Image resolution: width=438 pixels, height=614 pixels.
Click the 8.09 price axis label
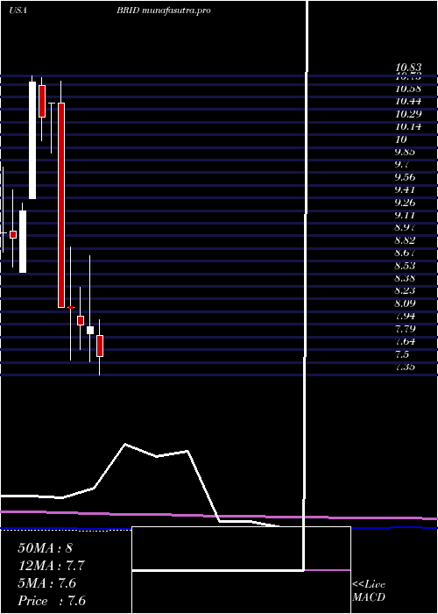point(405,303)
